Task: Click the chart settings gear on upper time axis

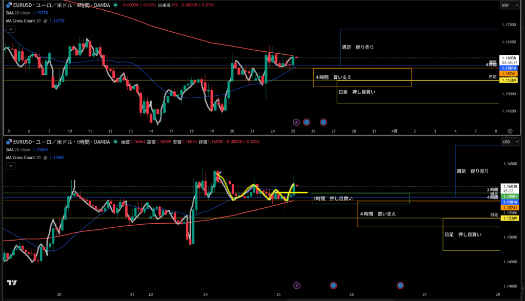Action: click(510, 131)
